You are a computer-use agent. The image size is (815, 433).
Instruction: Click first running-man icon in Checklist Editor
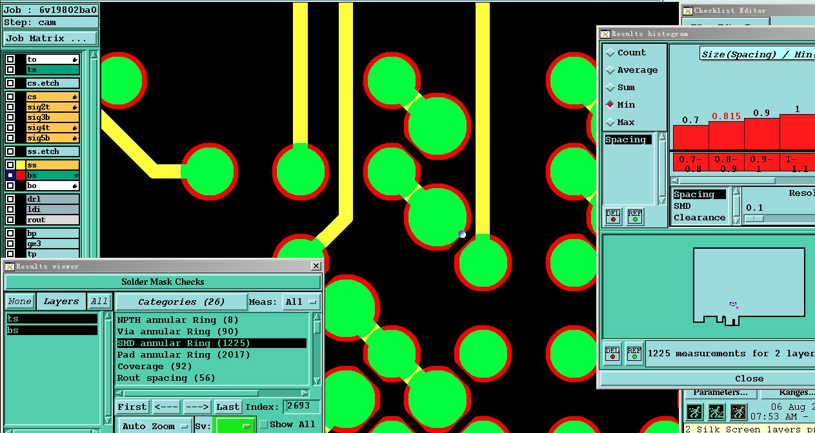point(694,412)
